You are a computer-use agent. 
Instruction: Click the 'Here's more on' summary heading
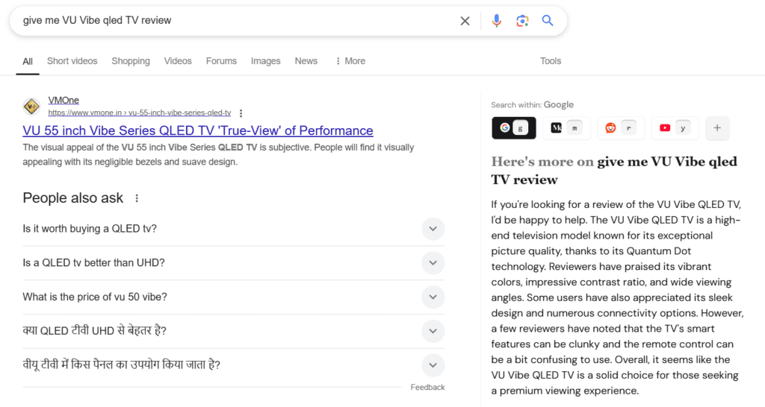coord(614,171)
